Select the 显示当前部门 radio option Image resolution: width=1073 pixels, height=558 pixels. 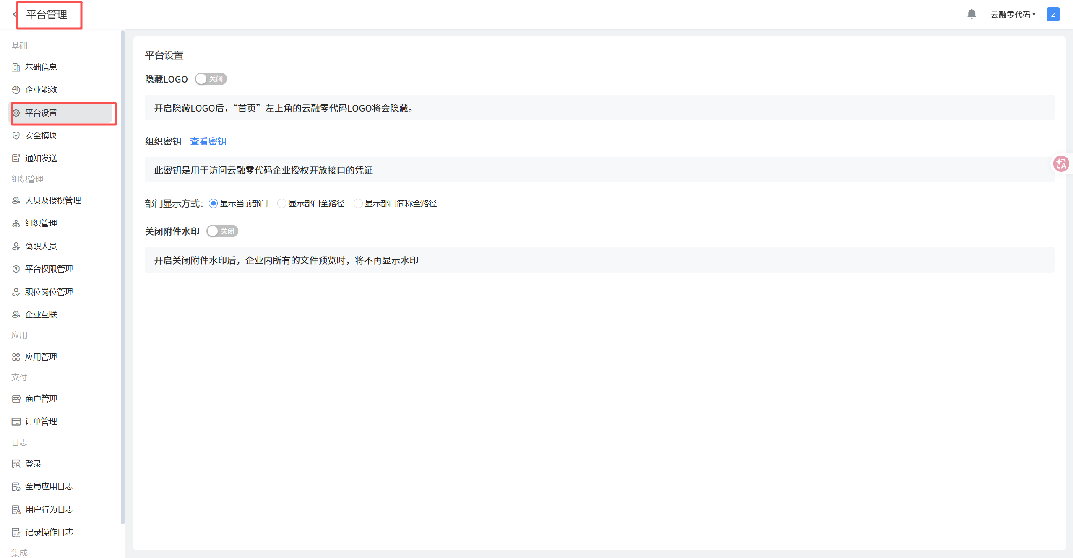(213, 203)
